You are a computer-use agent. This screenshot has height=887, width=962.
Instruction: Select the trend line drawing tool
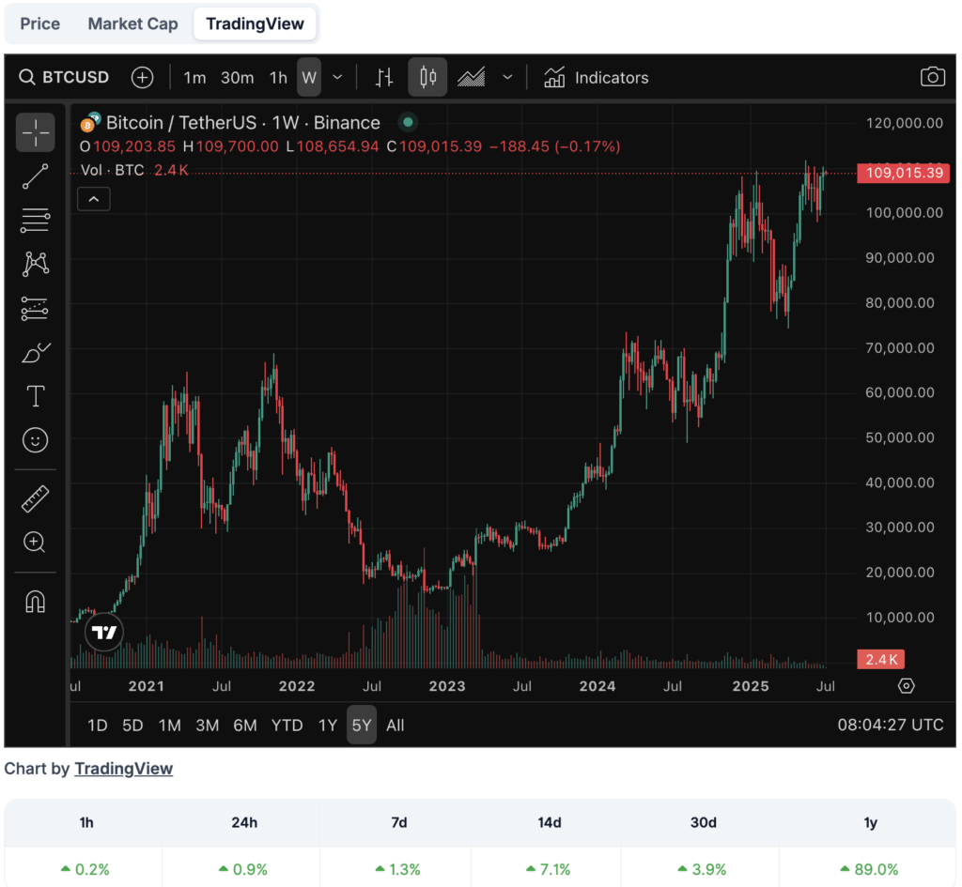(x=35, y=176)
